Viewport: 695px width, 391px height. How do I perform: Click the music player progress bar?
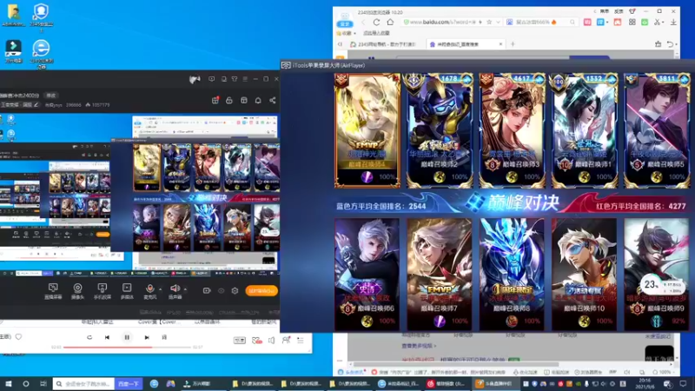coord(127,347)
